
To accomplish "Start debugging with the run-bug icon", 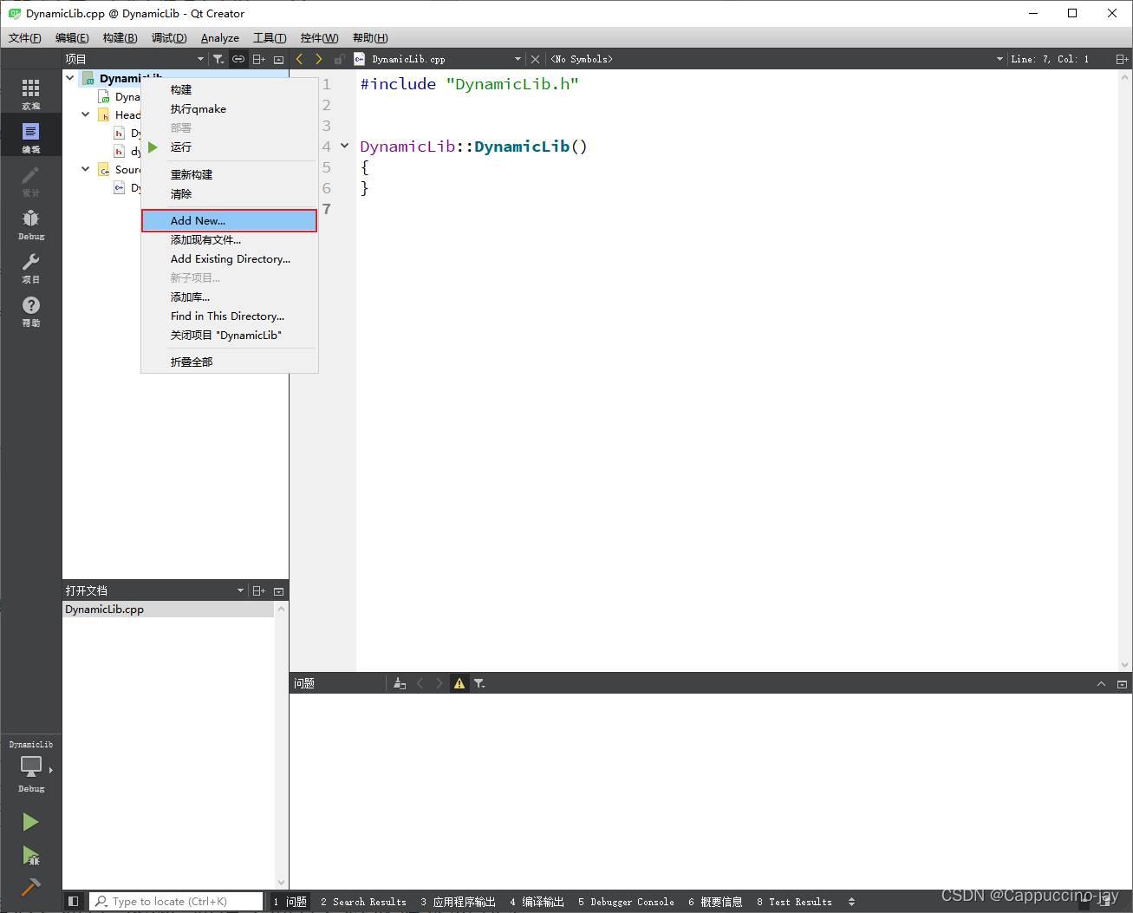I will point(30,856).
